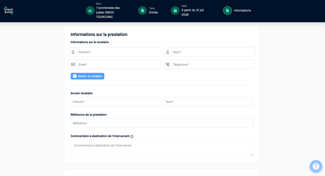Click 'Commentaire à destination de l'intervenant' label
The height and width of the screenshot is (176, 325).
click(x=100, y=136)
